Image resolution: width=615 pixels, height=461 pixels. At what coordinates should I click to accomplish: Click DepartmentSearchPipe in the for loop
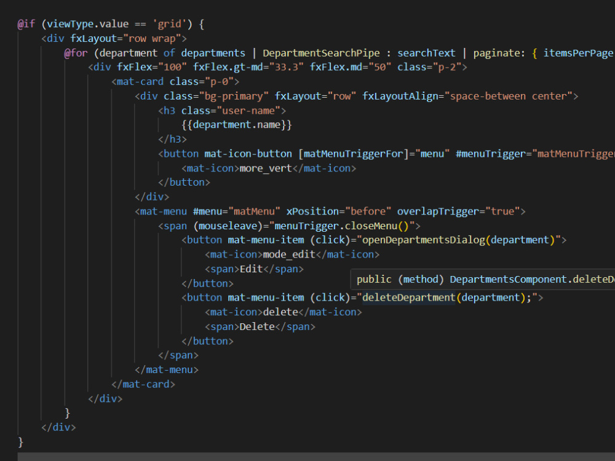(x=321, y=53)
